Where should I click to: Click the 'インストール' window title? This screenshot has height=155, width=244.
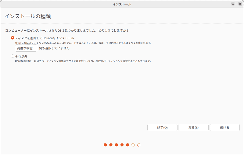122,4
